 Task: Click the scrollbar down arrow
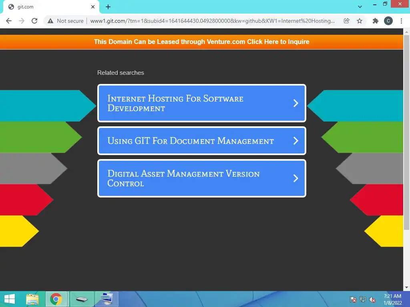pyautogui.click(x=406, y=287)
